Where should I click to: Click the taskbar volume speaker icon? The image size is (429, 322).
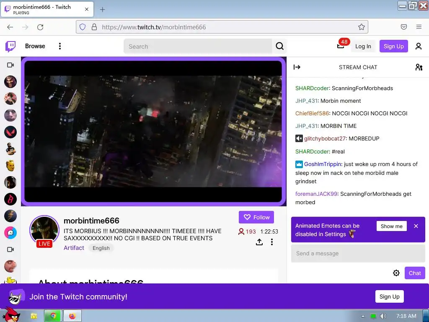383,316
